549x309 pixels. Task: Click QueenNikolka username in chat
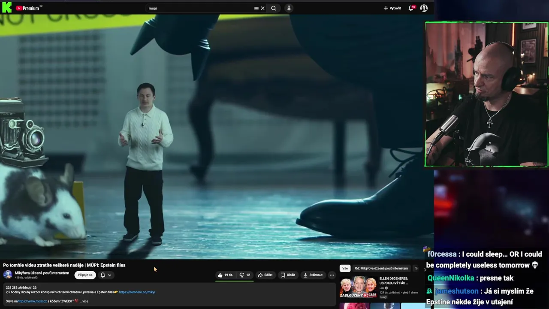tap(451, 278)
